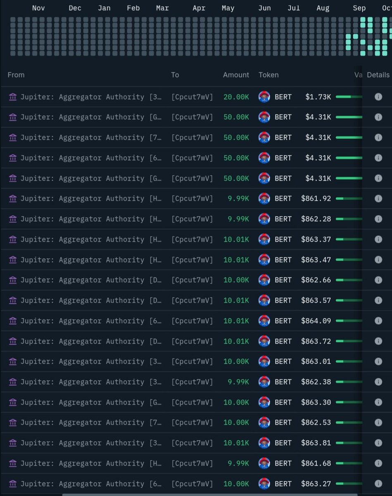Open info icon for $863.30 transfer
The width and height of the screenshot is (392, 496).
[378, 402]
